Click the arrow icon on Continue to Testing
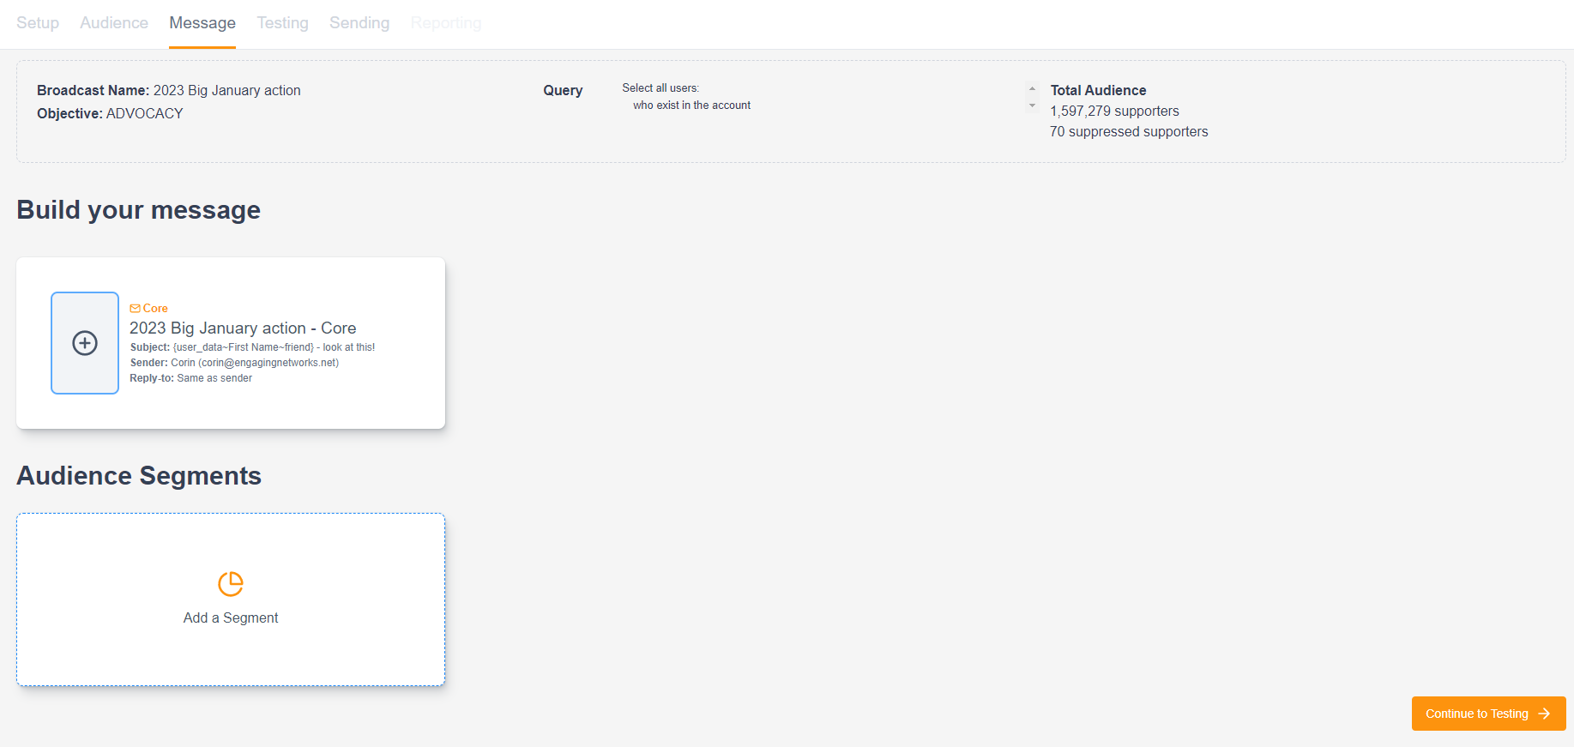 (1544, 714)
